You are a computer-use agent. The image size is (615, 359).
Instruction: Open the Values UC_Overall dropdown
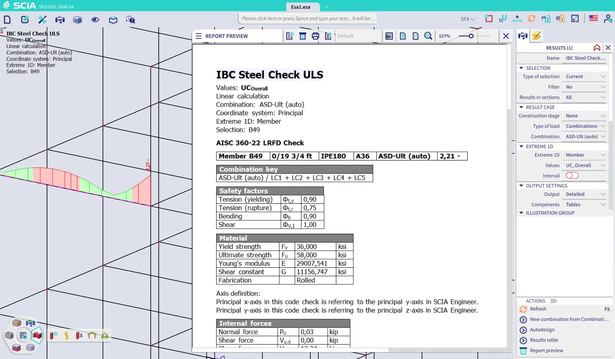[585, 165]
